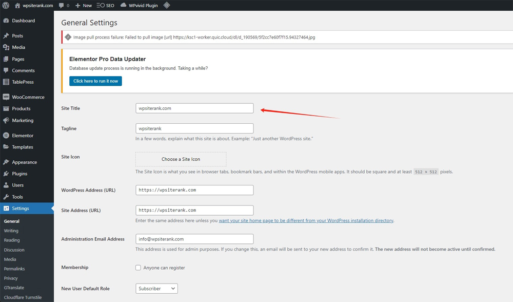Open the Privacy settings submenu
513x302 pixels.
coord(11,278)
